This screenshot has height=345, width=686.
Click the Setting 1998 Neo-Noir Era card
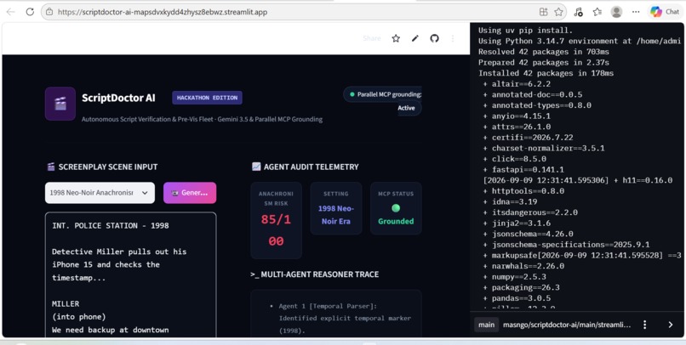coord(336,208)
